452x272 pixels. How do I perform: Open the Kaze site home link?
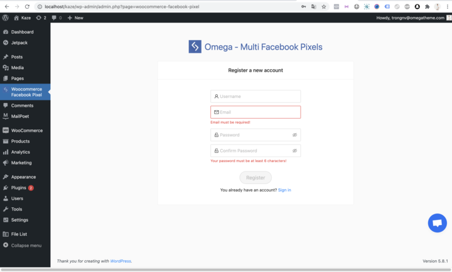22,18
